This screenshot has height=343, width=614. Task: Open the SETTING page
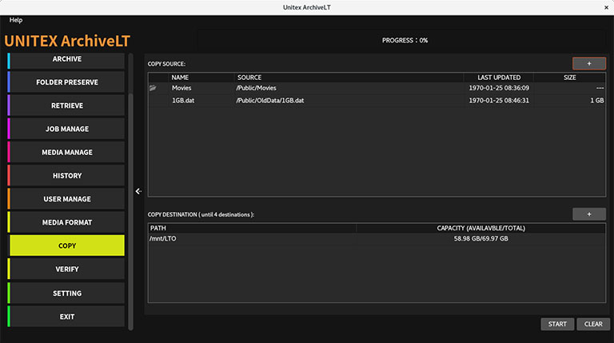click(x=67, y=293)
